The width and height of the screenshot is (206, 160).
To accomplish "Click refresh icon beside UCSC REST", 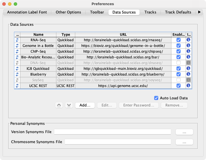I will (17, 86).
